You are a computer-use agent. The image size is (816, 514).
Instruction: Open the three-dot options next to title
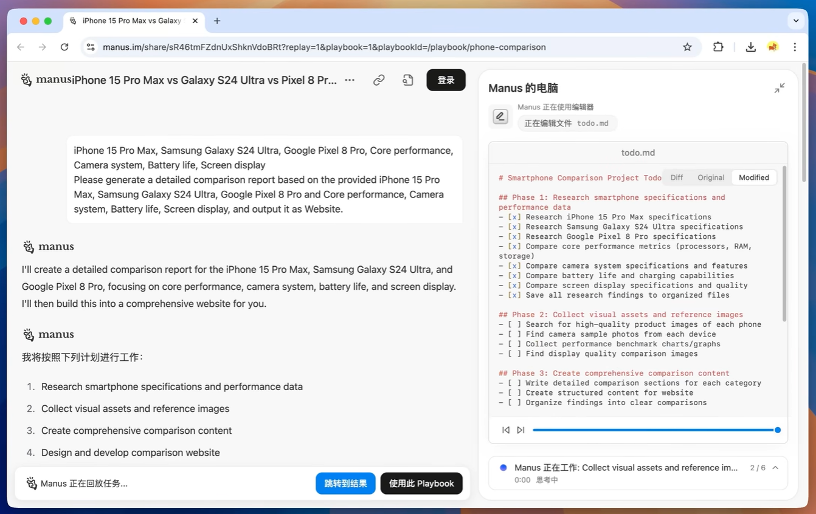coord(350,80)
